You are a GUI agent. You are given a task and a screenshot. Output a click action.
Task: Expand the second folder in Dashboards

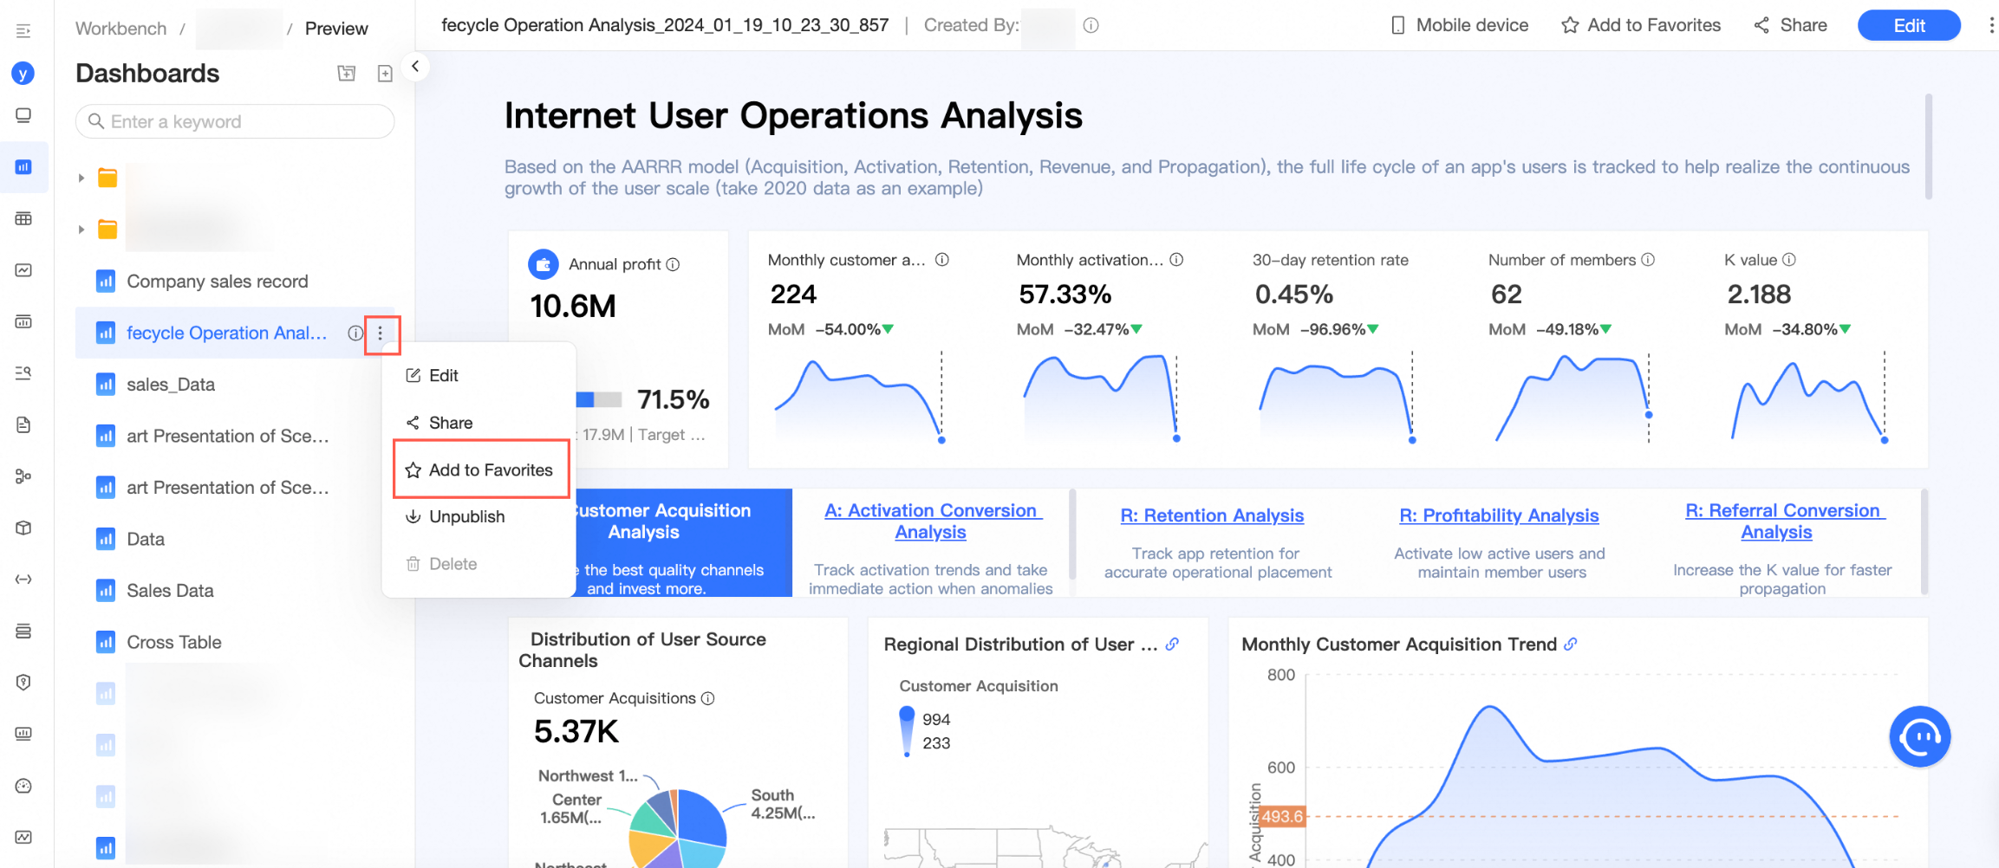tap(81, 230)
